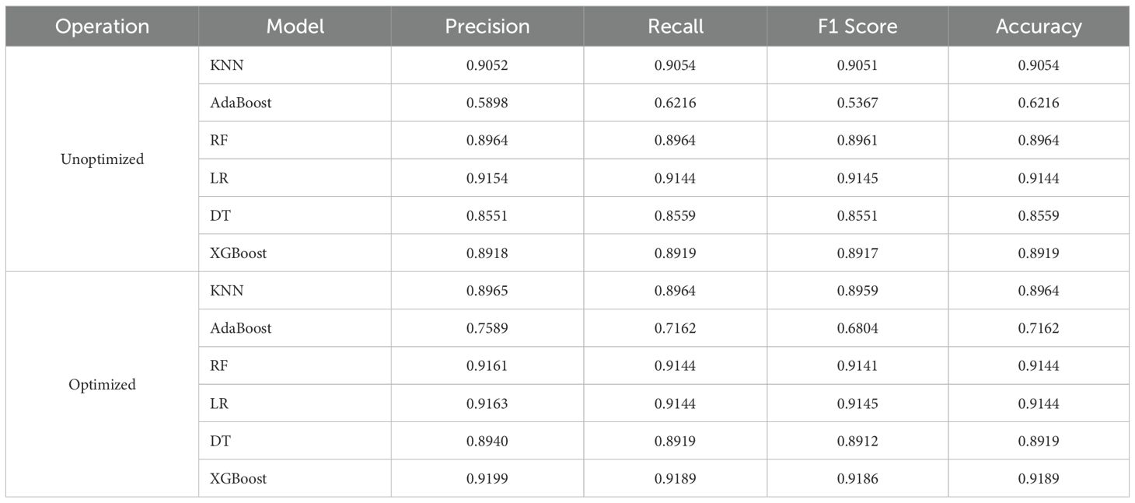The width and height of the screenshot is (1135, 503).
Task: Click optimized LR precision value 0.9163
Action: 487,403
